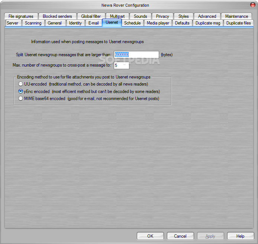Choose MIME base64 encoded option

(20, 99)
